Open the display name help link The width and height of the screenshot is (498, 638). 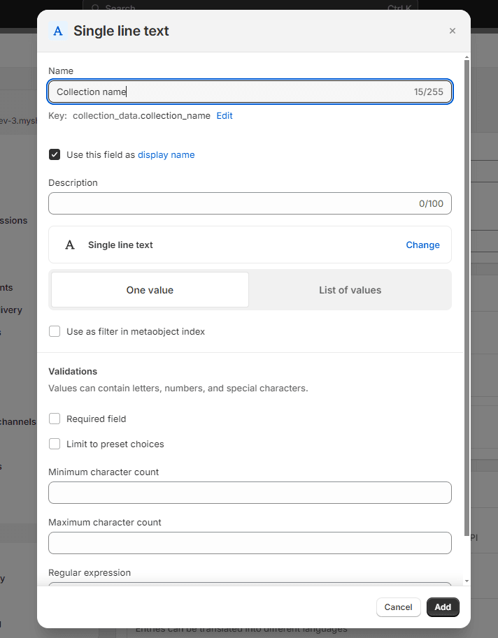(x=166, y=155)
